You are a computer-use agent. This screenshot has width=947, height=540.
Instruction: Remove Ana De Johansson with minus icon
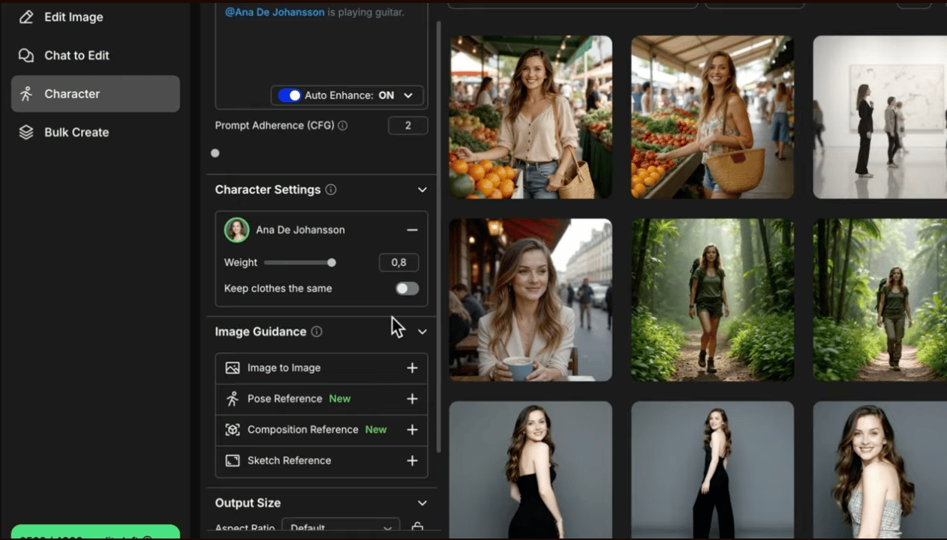click(412, 230)
